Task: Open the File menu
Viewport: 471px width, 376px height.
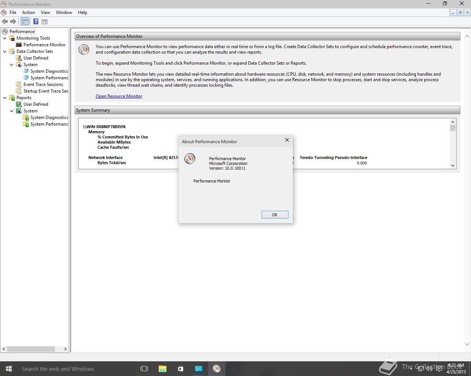Action: (x=13, y=12)
